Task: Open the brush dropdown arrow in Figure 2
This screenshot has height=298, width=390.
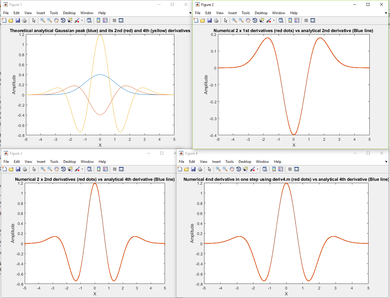Action: pos(274,20)
